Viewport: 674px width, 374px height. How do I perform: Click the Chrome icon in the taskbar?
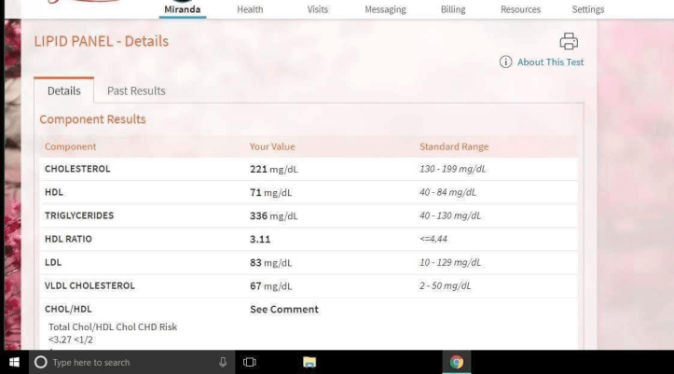tap(457, 362)
